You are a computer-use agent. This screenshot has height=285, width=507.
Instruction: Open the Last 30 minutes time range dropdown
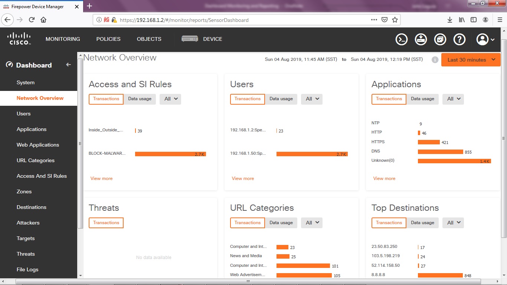coord(470,59)
